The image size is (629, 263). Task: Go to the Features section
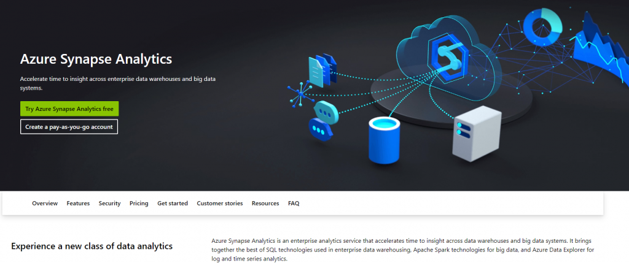click(x=78, y=204)
